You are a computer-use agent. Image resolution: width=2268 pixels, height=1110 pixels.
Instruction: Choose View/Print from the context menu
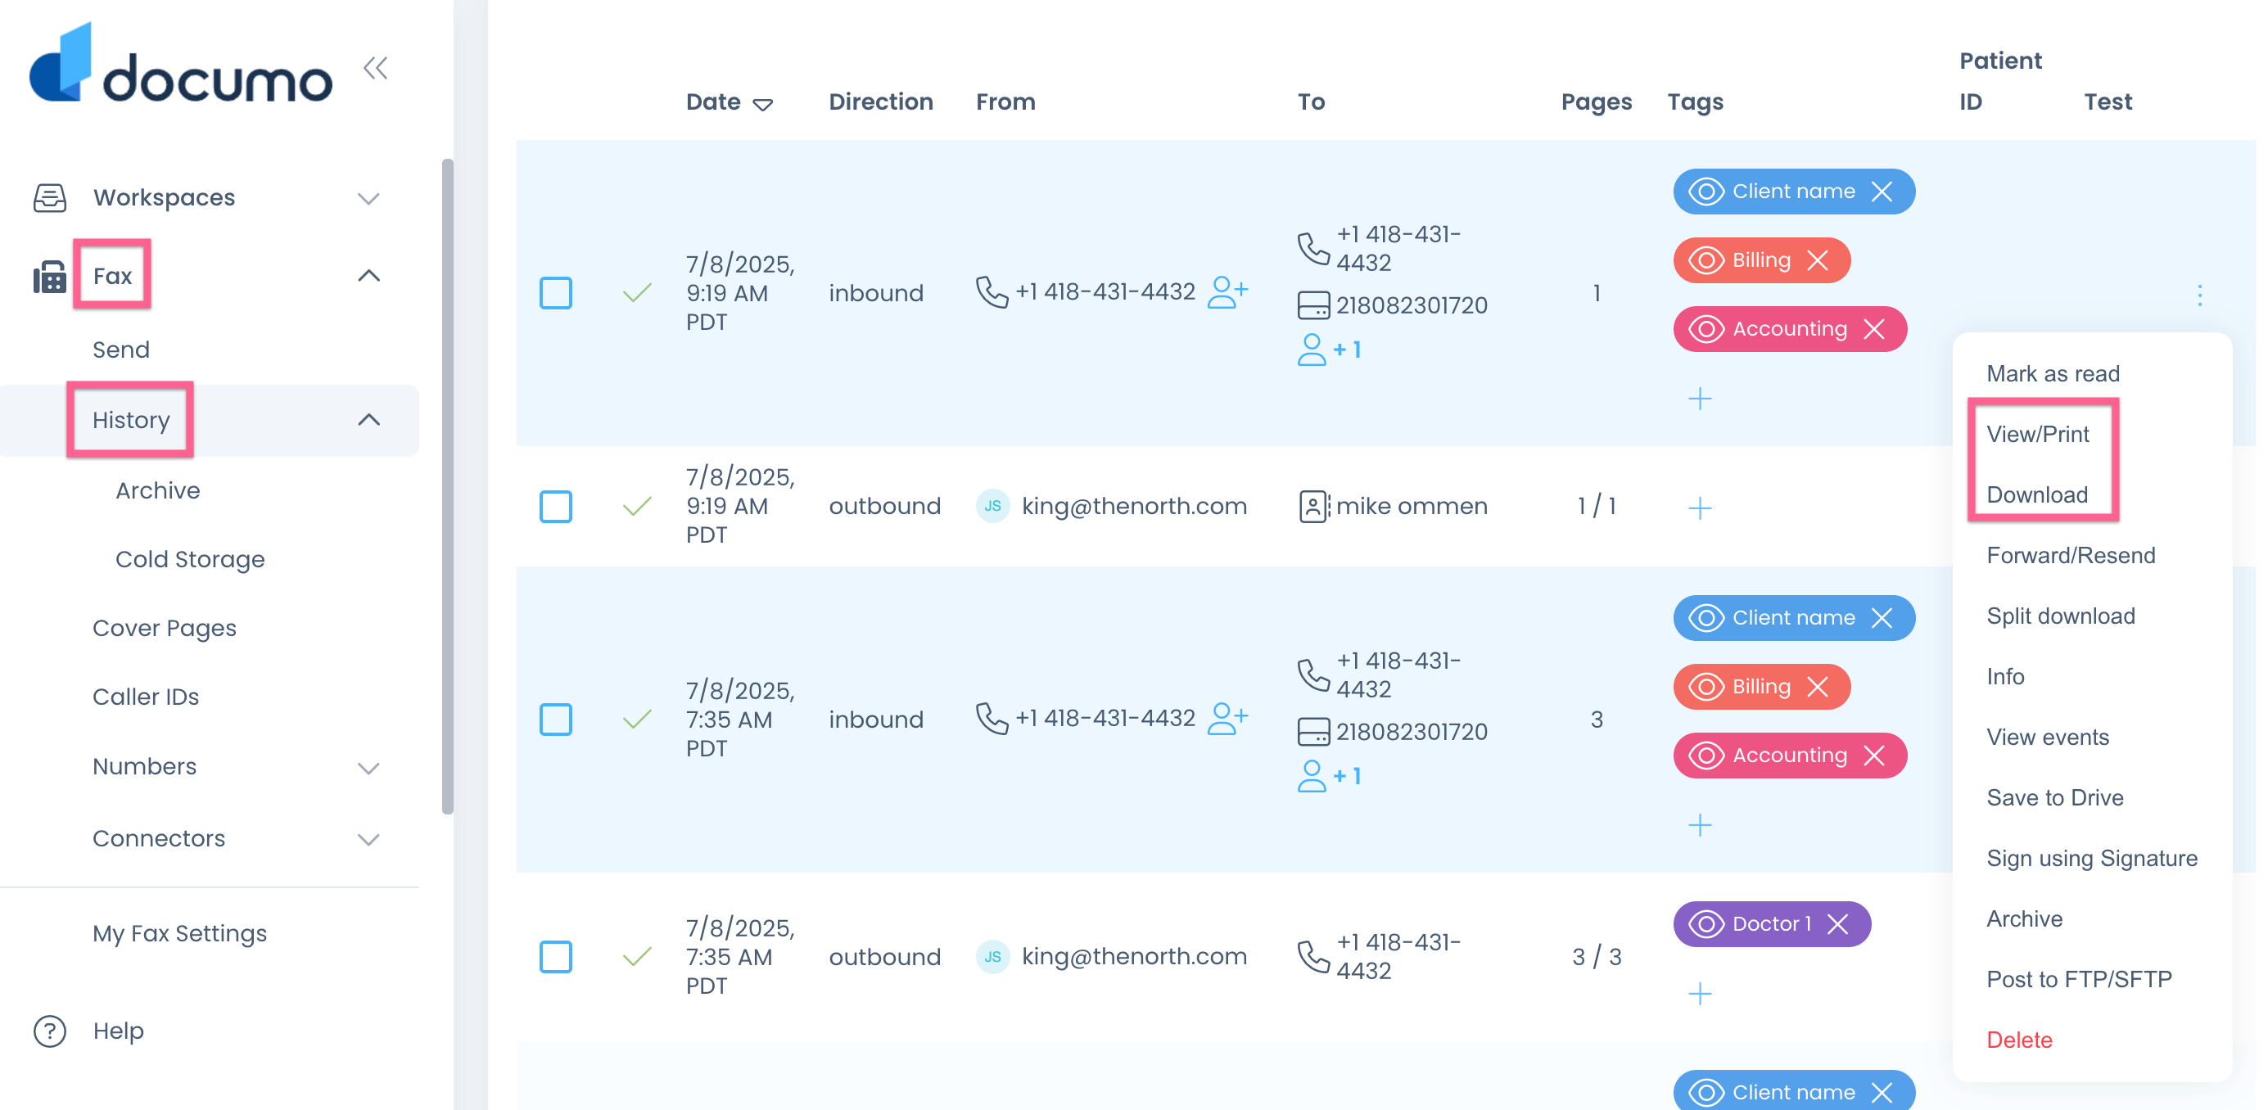[2037, 434]
